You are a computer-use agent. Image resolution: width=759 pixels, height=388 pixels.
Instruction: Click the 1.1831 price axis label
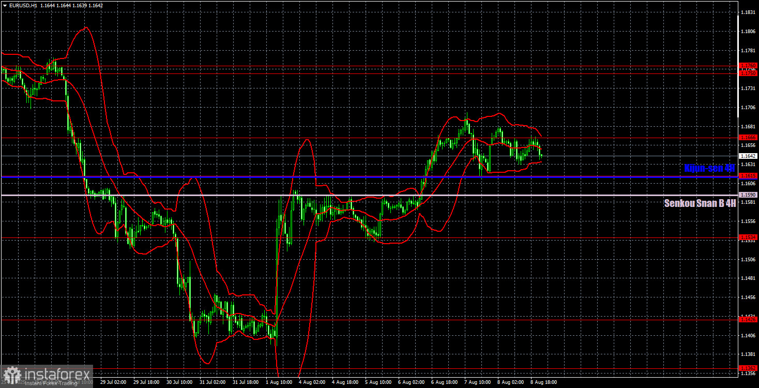click(x=748, y=12)
